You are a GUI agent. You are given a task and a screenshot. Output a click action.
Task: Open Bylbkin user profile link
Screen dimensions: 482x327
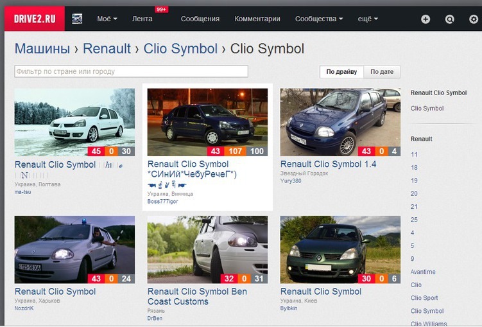(x=289, y=308)
